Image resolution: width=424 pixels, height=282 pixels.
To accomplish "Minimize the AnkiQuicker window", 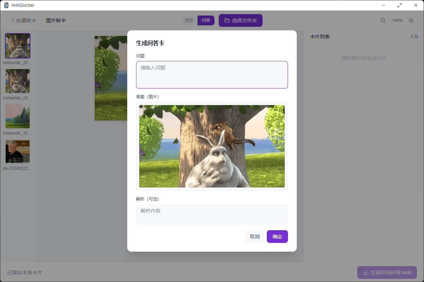I will [383, 5].
